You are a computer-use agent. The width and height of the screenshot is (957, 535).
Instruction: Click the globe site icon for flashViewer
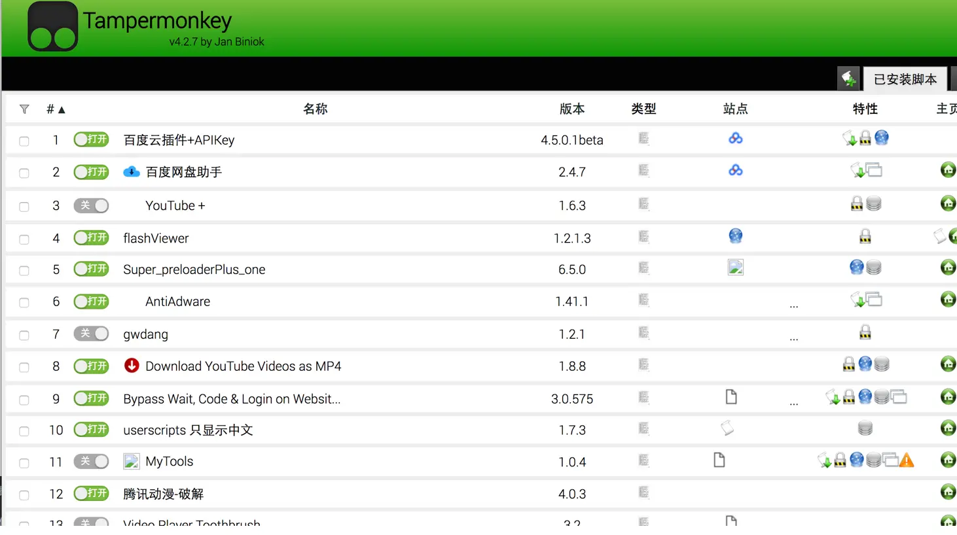coord(736,235)
